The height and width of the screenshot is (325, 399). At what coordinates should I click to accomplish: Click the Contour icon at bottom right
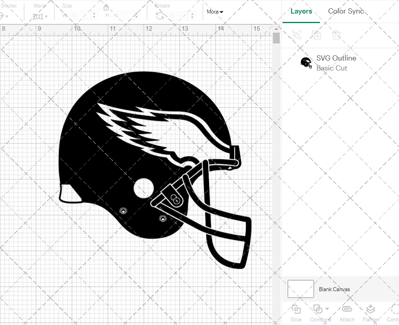(x=394, y=309)
